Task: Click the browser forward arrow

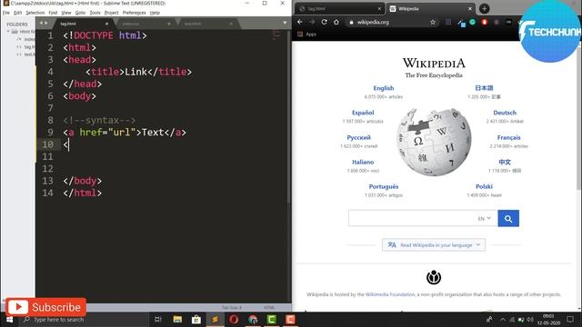Action: point(312,22)
